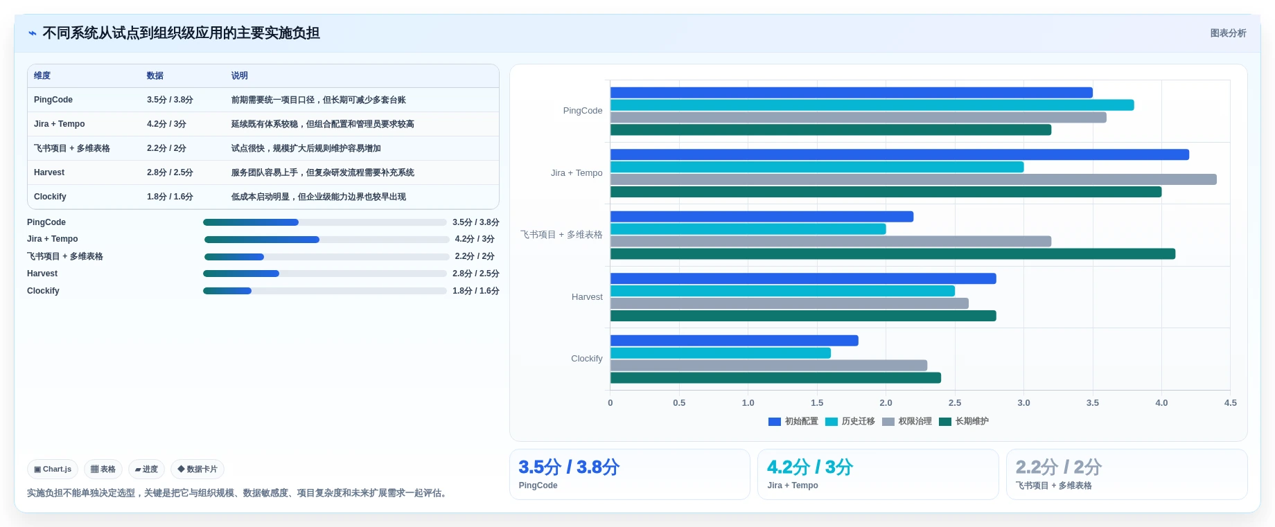The width and height of the screenshot is (1275, 527).
Task: Click the PingCode table row name
Action: click(53, 100)
